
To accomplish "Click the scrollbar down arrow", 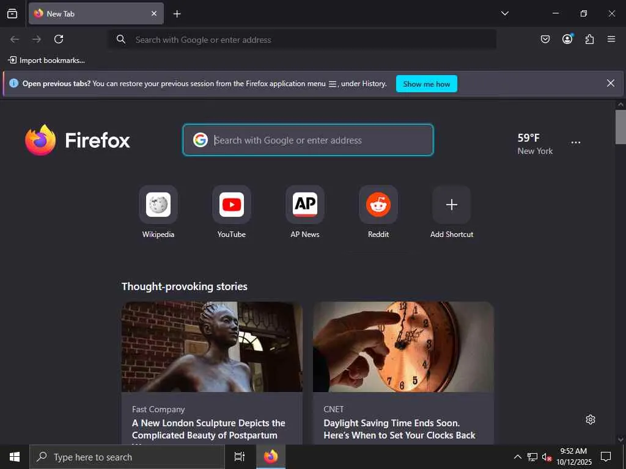I will (620, 440).
